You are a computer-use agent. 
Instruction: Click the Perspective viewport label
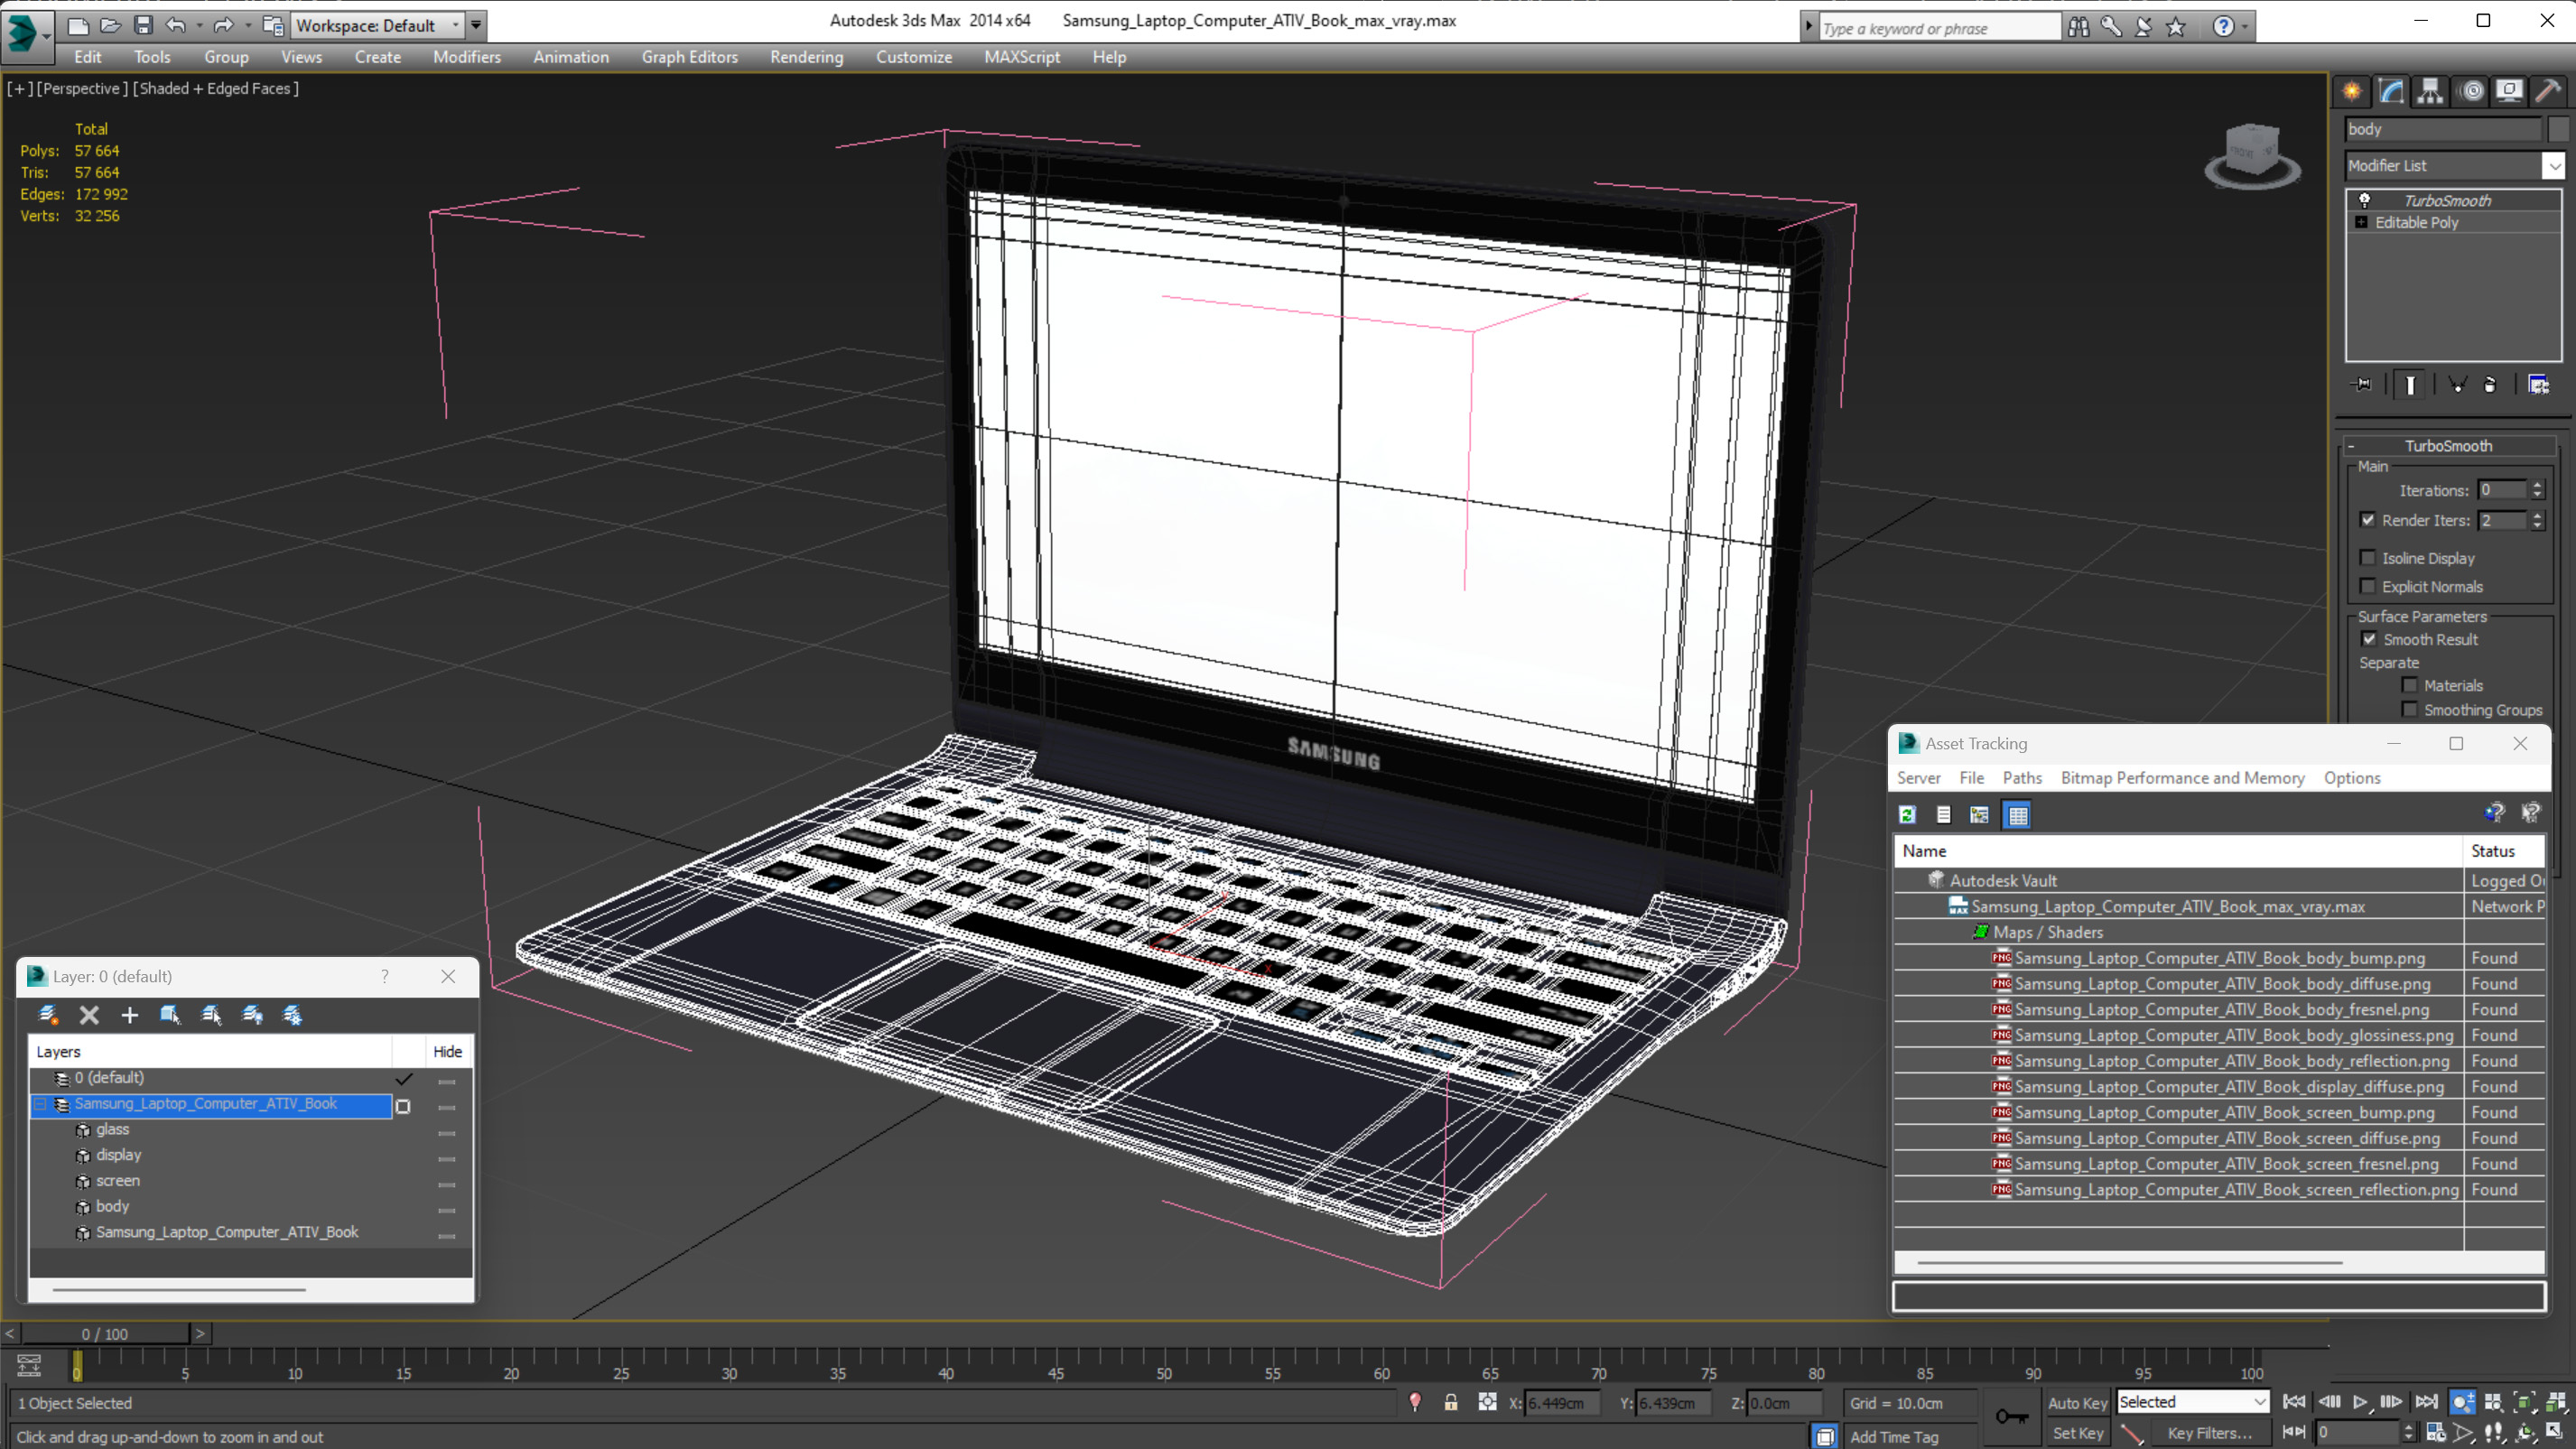[x=83, y=88]
